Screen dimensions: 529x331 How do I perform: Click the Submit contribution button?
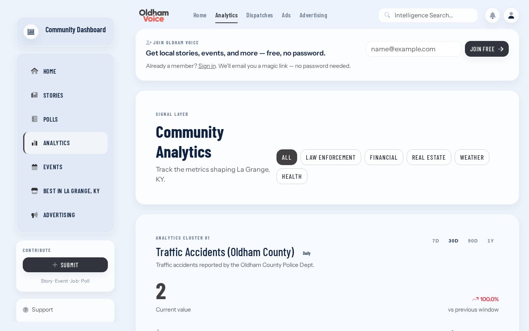point(65,265)
